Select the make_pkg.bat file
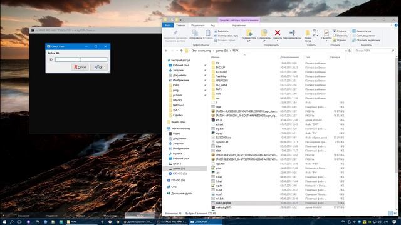The height and width of the screenshot is (225, 401). click(x=278, y=203)
